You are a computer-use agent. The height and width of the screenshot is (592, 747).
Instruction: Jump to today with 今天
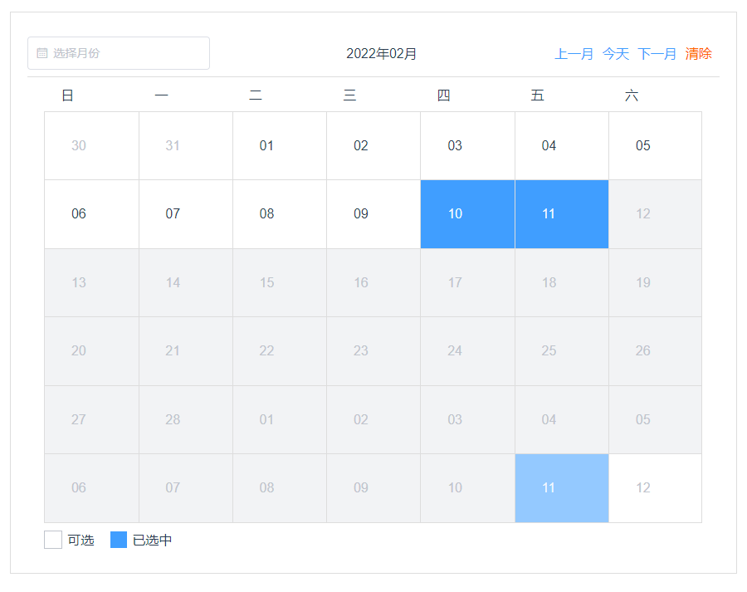pyautogui.click(x=616, y=53)
